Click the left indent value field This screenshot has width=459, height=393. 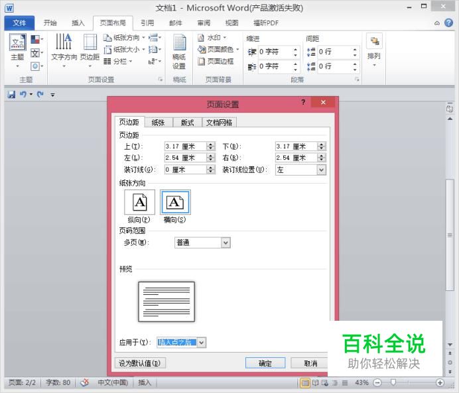(275, 52)
